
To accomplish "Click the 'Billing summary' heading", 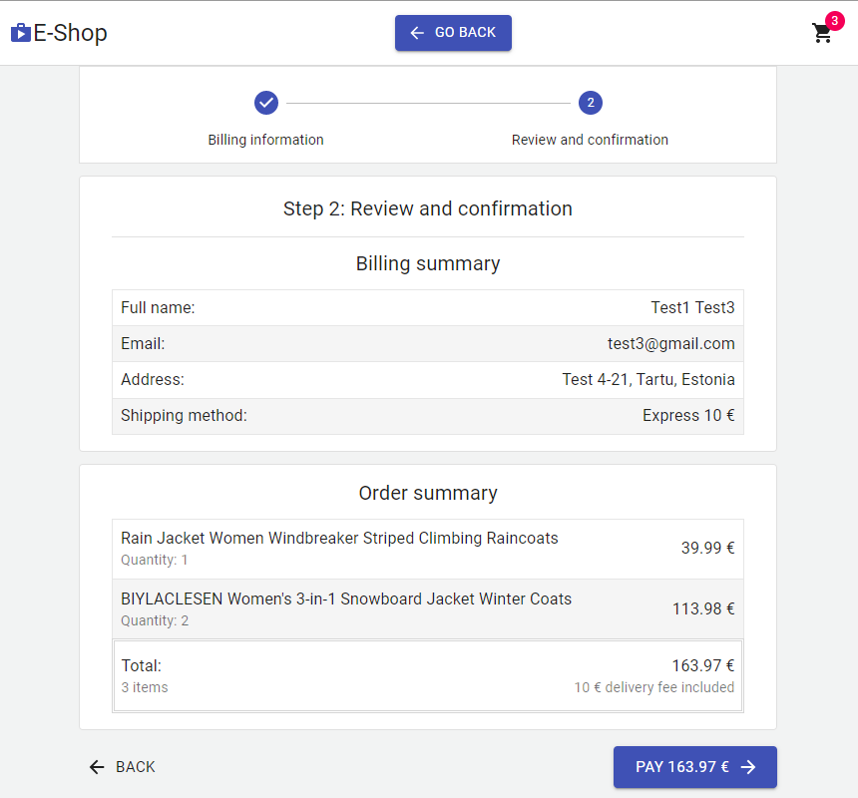I will click(428, 263).
